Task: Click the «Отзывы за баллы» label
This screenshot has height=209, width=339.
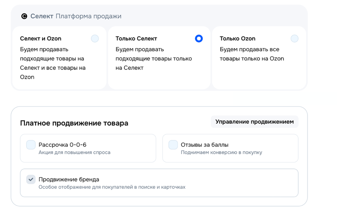Action: point(204,145)
